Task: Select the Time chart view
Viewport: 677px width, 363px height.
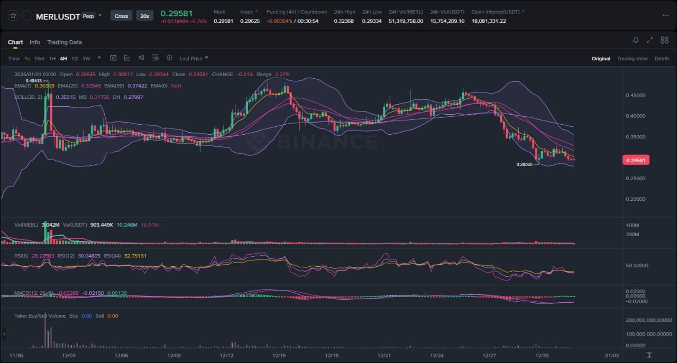Action: coord(14,59)
